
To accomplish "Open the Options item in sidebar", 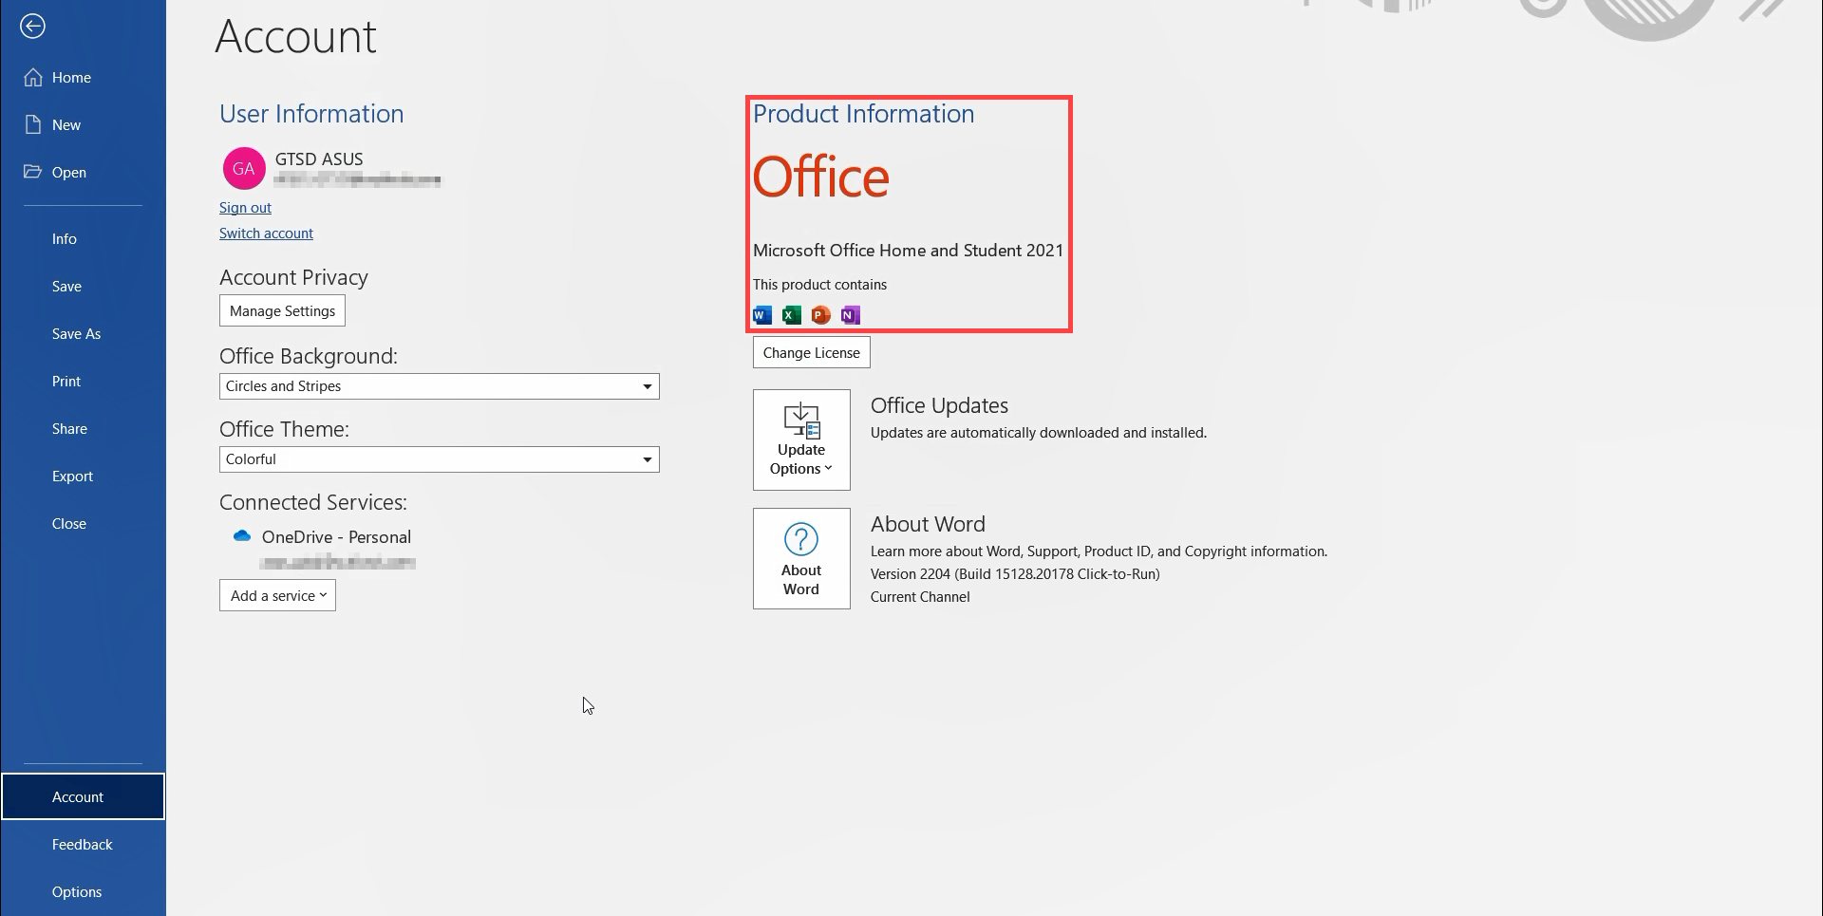I will pyautogui.click(x=77, y=892).
